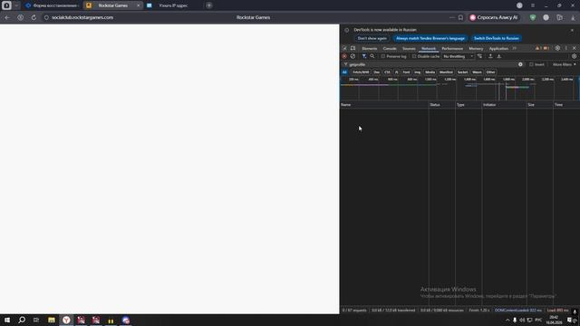
Task: Switch to Elements tab
Action: click(x=369, y=48)
